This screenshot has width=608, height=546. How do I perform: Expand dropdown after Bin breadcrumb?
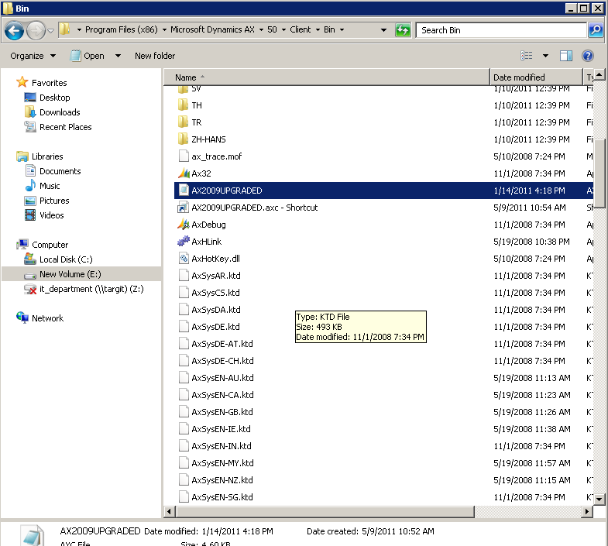pos(342,30)
